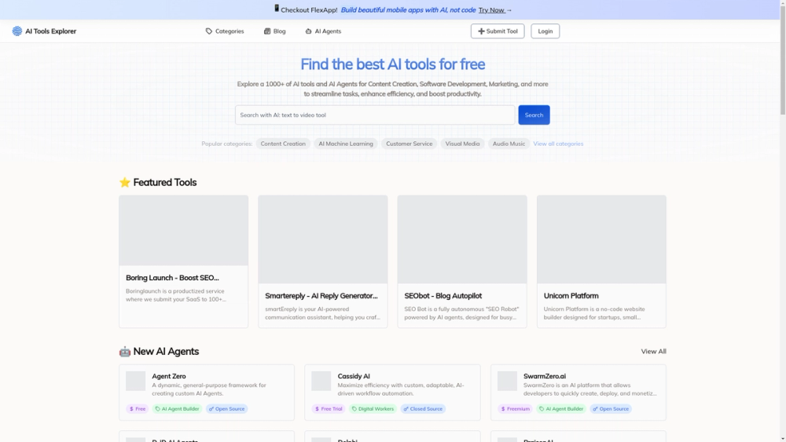Click the Submit Tool button
Image resolution: width=786 pixels, height=442 pixels.
coord(498,31)
